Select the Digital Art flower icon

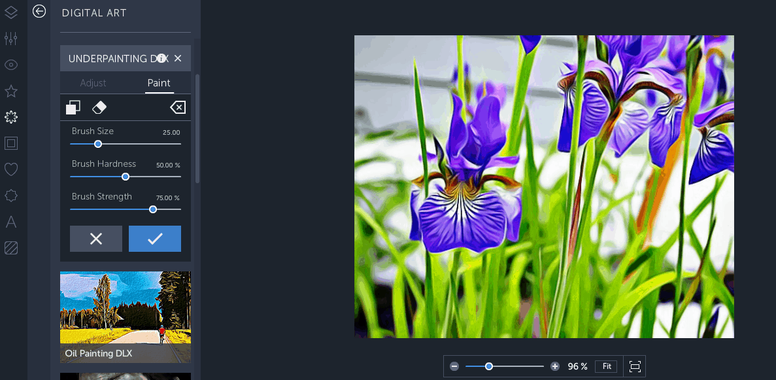[x=11, y=117]
